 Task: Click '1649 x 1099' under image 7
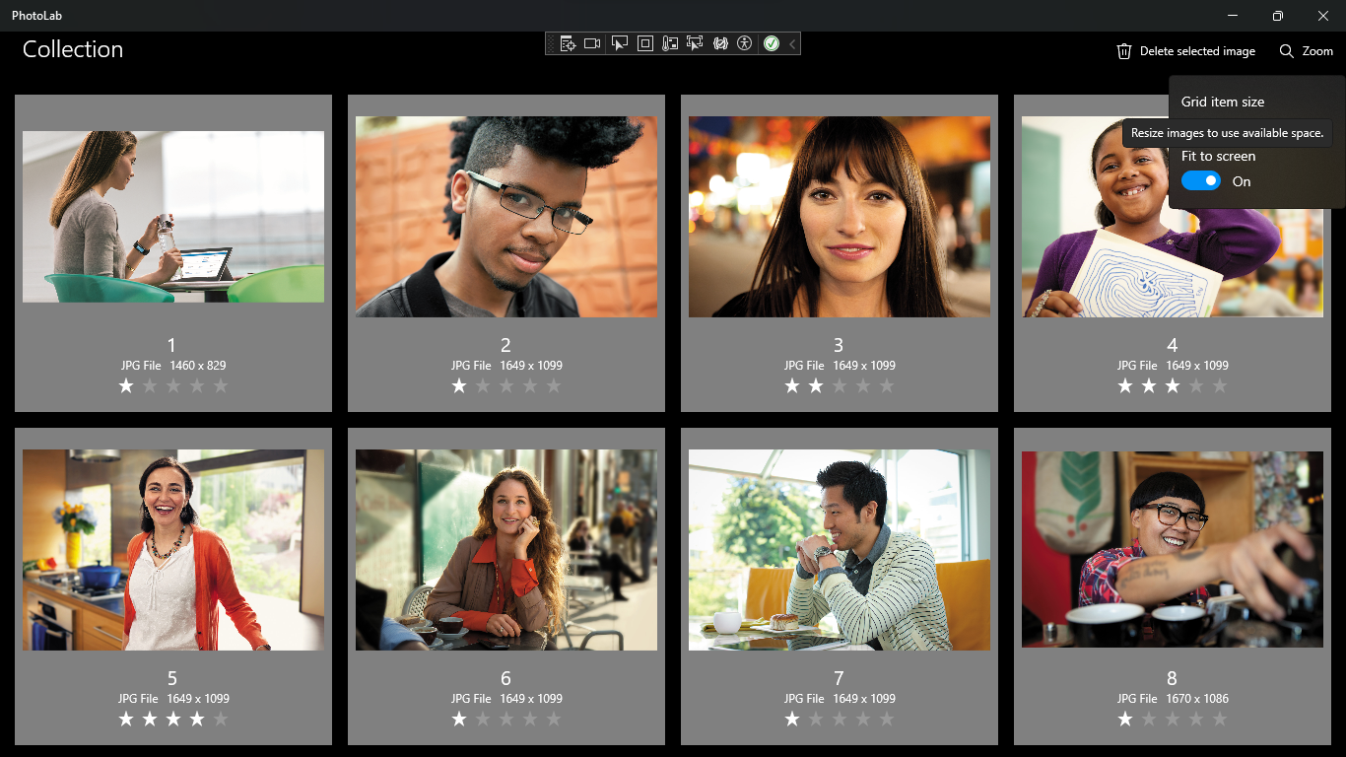[864, 699]
